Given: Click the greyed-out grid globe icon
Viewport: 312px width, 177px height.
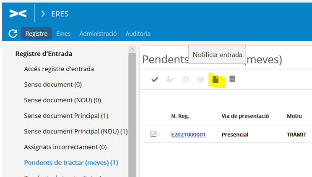Looking at the screenshot, I should [x=185, y=79].
